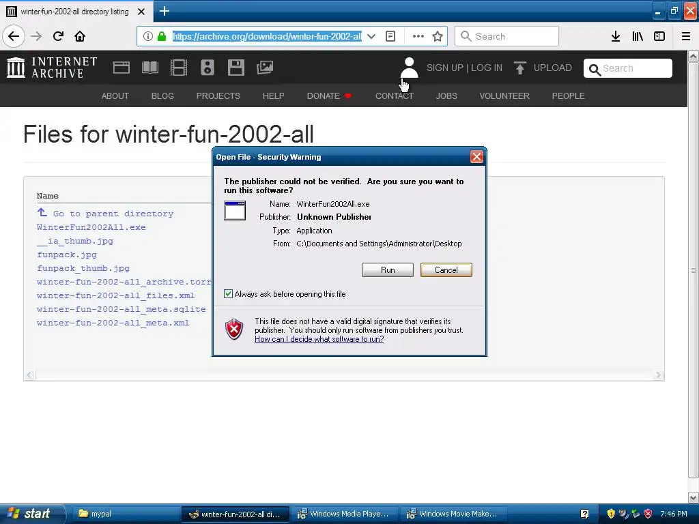Open the Images icon
This screenshot has width=699, height=524.
coord(265,68)
